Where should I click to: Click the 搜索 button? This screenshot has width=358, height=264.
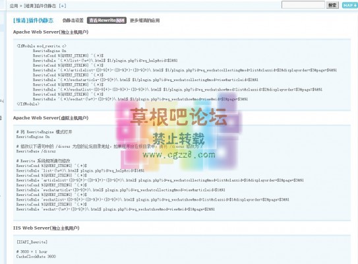click(332, 5)
